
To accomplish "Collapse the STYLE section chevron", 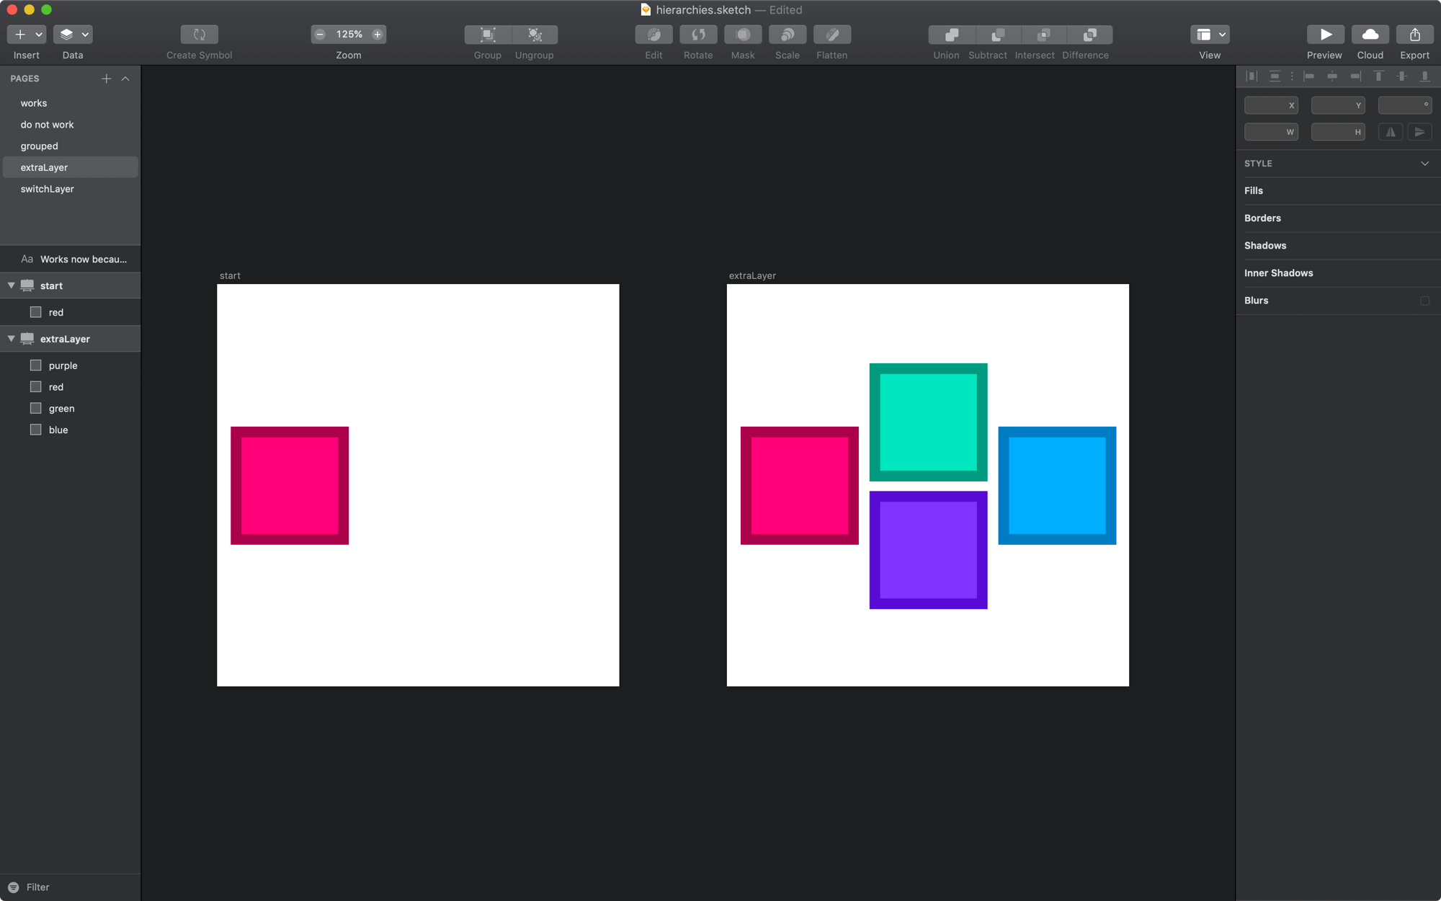I will point(1424,164).
